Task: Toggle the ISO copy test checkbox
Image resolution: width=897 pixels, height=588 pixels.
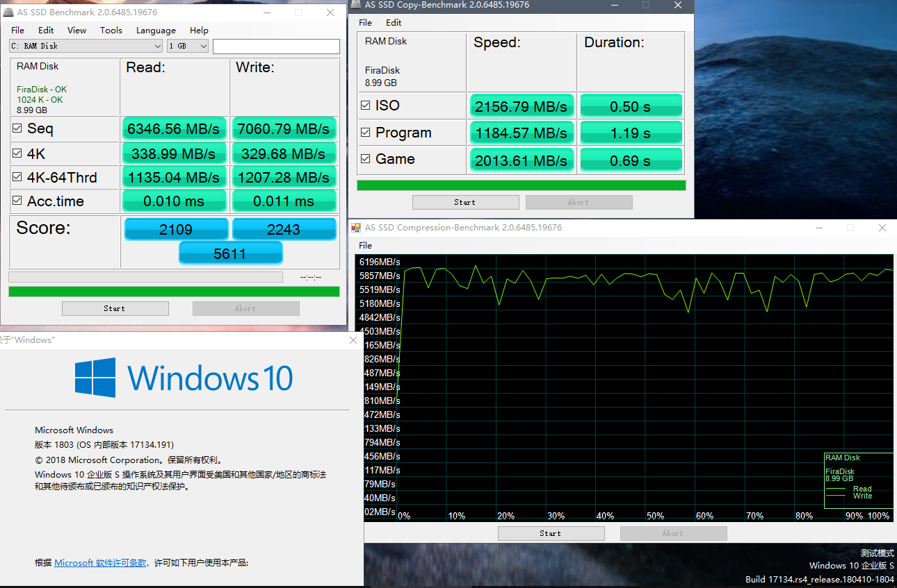Action: (366, 106)
